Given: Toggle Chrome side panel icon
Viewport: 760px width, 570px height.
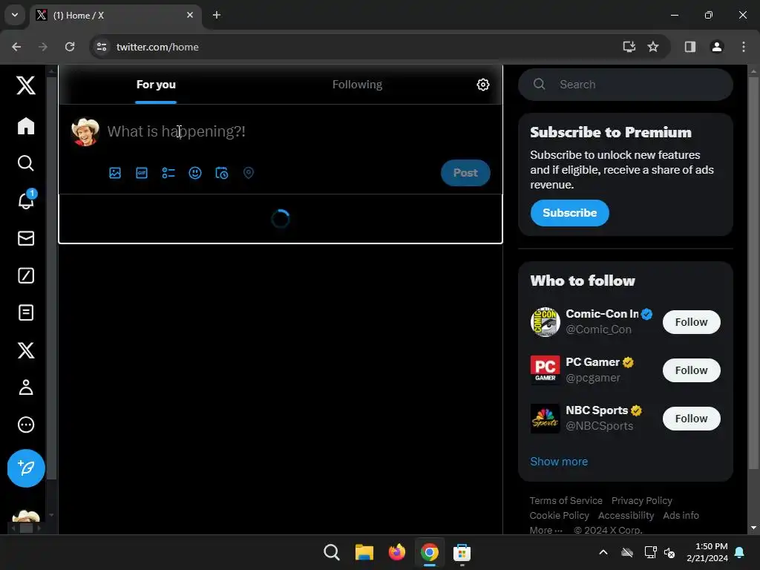Looking at the screenshot, I should [689, 47].
